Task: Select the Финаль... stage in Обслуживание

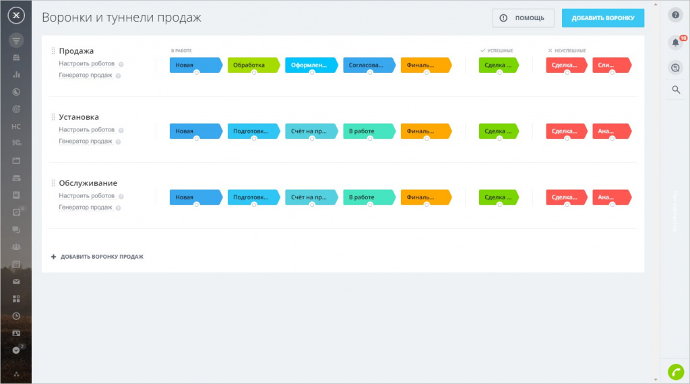Action: (x=426, y=197)
